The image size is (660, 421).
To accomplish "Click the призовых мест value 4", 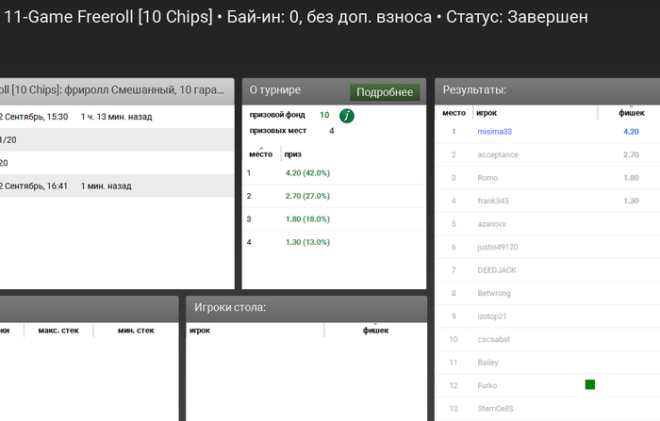I will point(332,131).
